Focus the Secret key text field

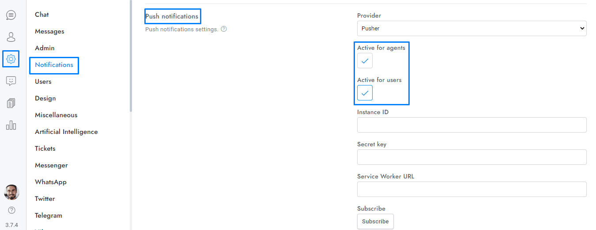tap(472, 157)
